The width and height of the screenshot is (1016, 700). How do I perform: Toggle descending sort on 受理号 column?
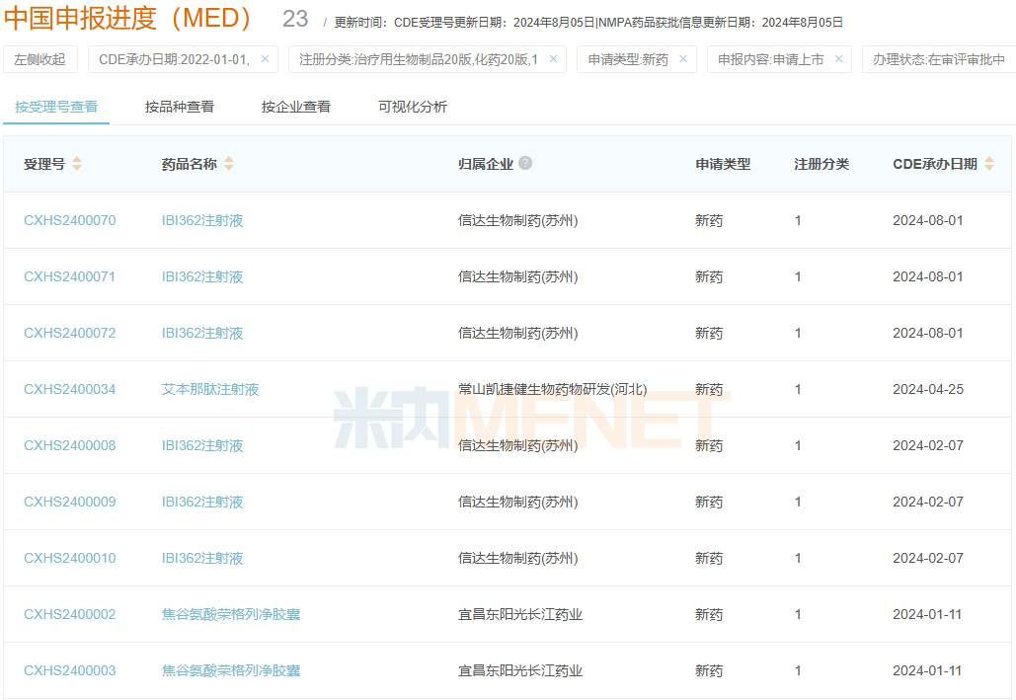tap(79, 170)
